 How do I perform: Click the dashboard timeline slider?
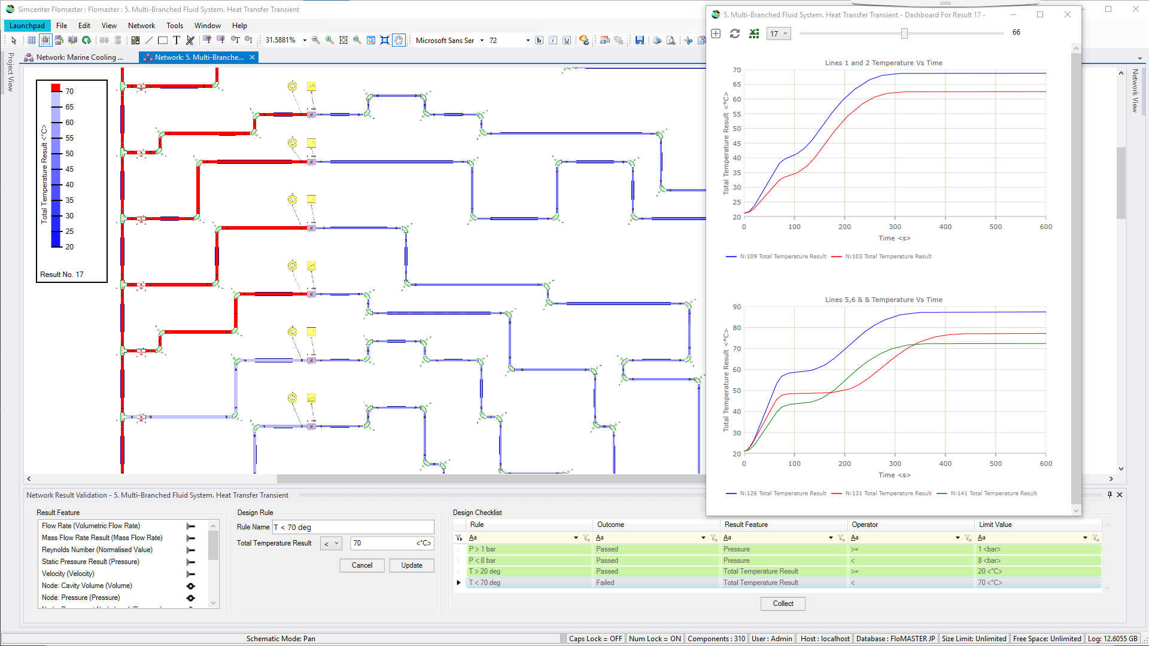click(x=902, y=34)
